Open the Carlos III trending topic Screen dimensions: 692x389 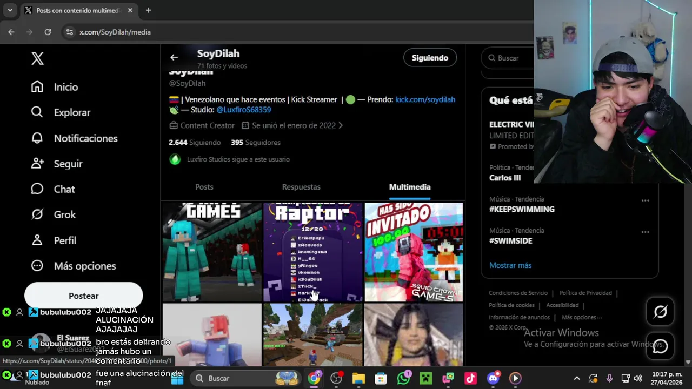505,178
